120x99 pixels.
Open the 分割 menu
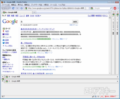click(46, 5)
